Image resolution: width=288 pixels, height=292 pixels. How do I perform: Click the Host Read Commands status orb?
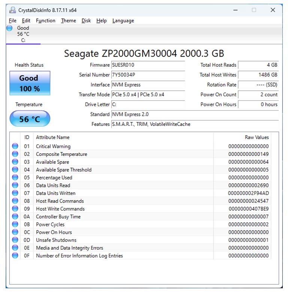pos(15,201)
